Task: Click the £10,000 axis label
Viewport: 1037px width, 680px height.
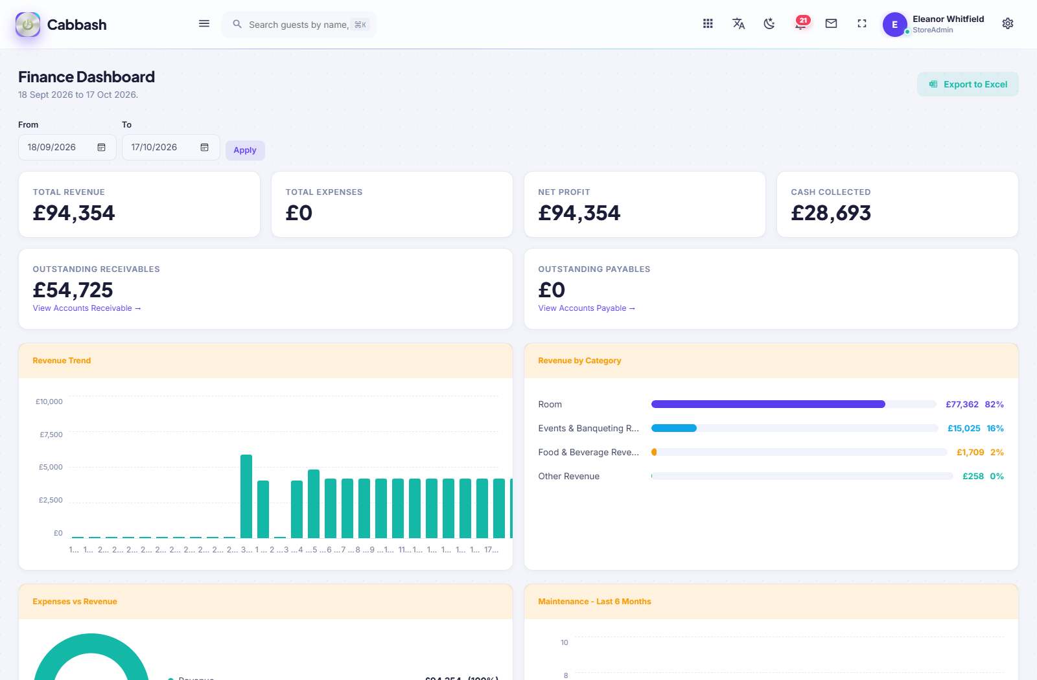Action: tap(49, 402)
